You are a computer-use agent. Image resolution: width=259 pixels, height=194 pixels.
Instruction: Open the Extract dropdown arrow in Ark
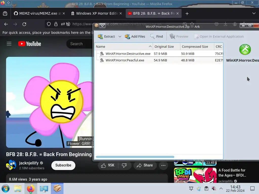[x=120, y=36]
